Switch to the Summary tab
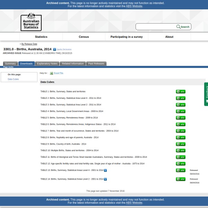The height and width of the screenshot is (208, 208). tap(10, 64)
